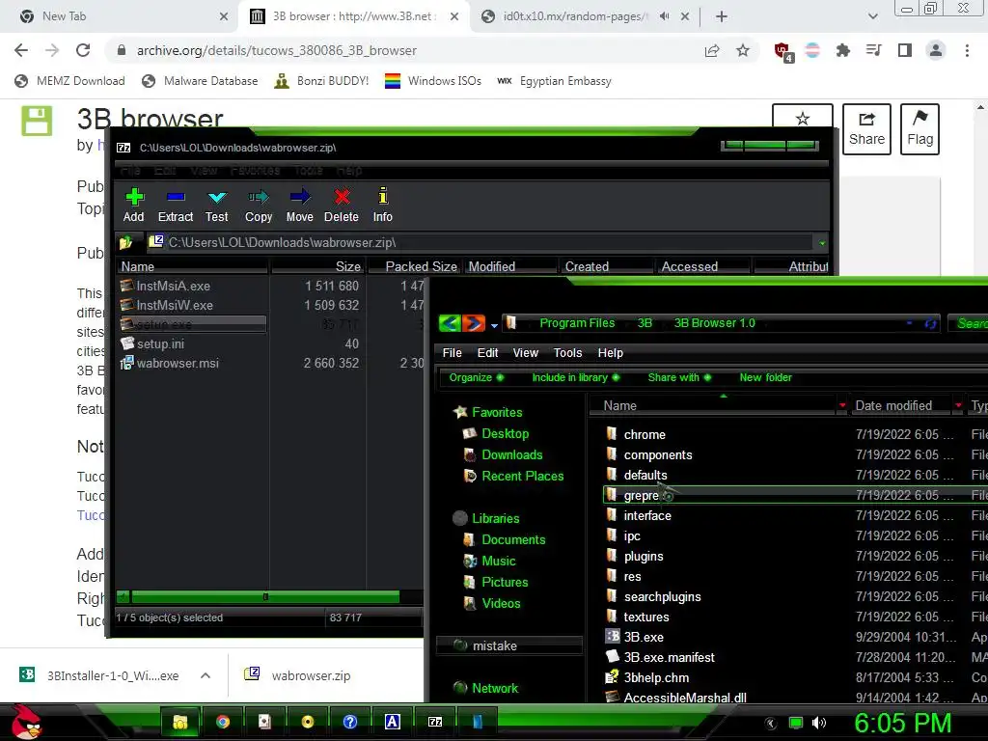Expand the Organize dropdown in Explorer

click(x=477, y=377)
